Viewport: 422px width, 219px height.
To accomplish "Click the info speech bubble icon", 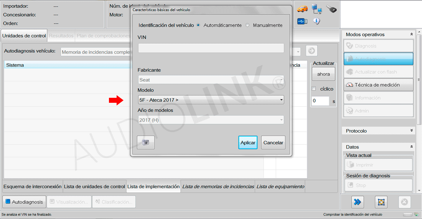I will (x=316, y=21).
